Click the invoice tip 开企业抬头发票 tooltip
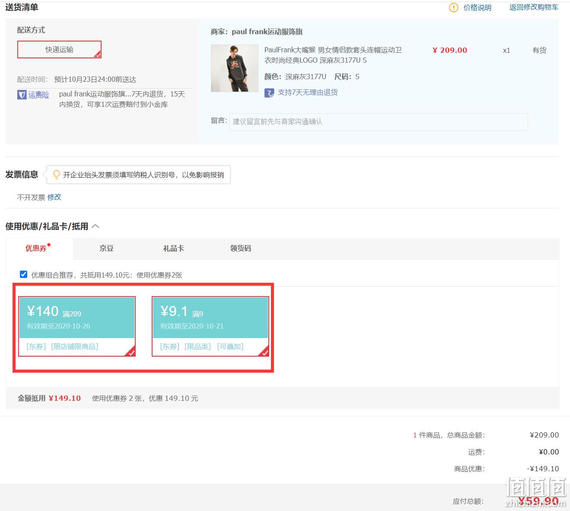 [x=139, y=175]
